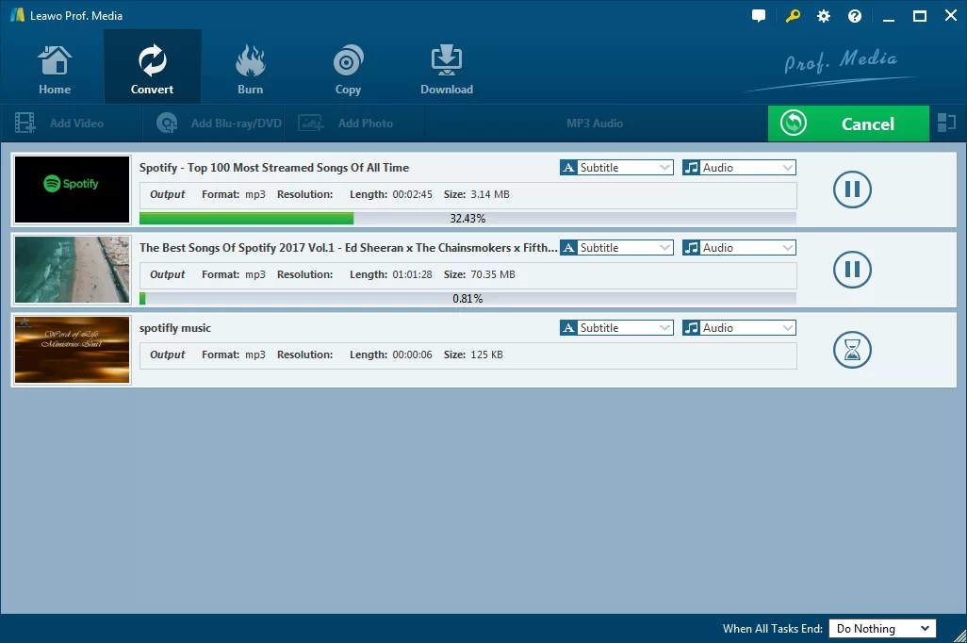Open Subtitle dropdown for Top 100 Most Streamed
Viewport: 967px width, 643px height.
tap(616, 167)
